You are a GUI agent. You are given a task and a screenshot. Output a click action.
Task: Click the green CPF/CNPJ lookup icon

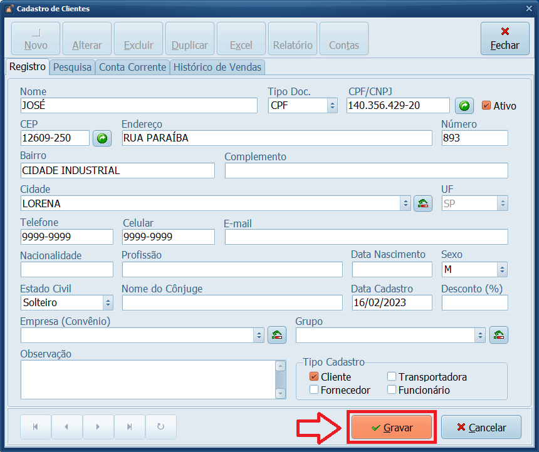click(464, 106)
